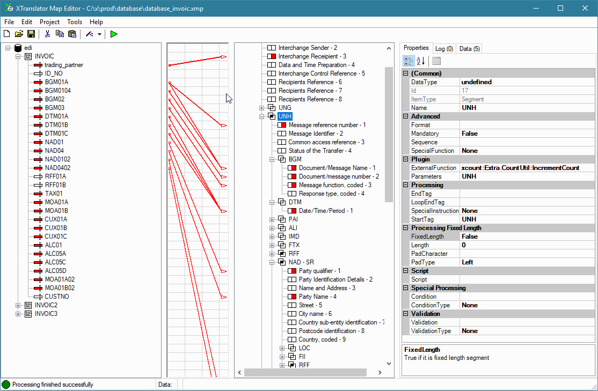Expand the INVOIC3 node
Viewport: 598px width, 391px height.
point(18,314)
